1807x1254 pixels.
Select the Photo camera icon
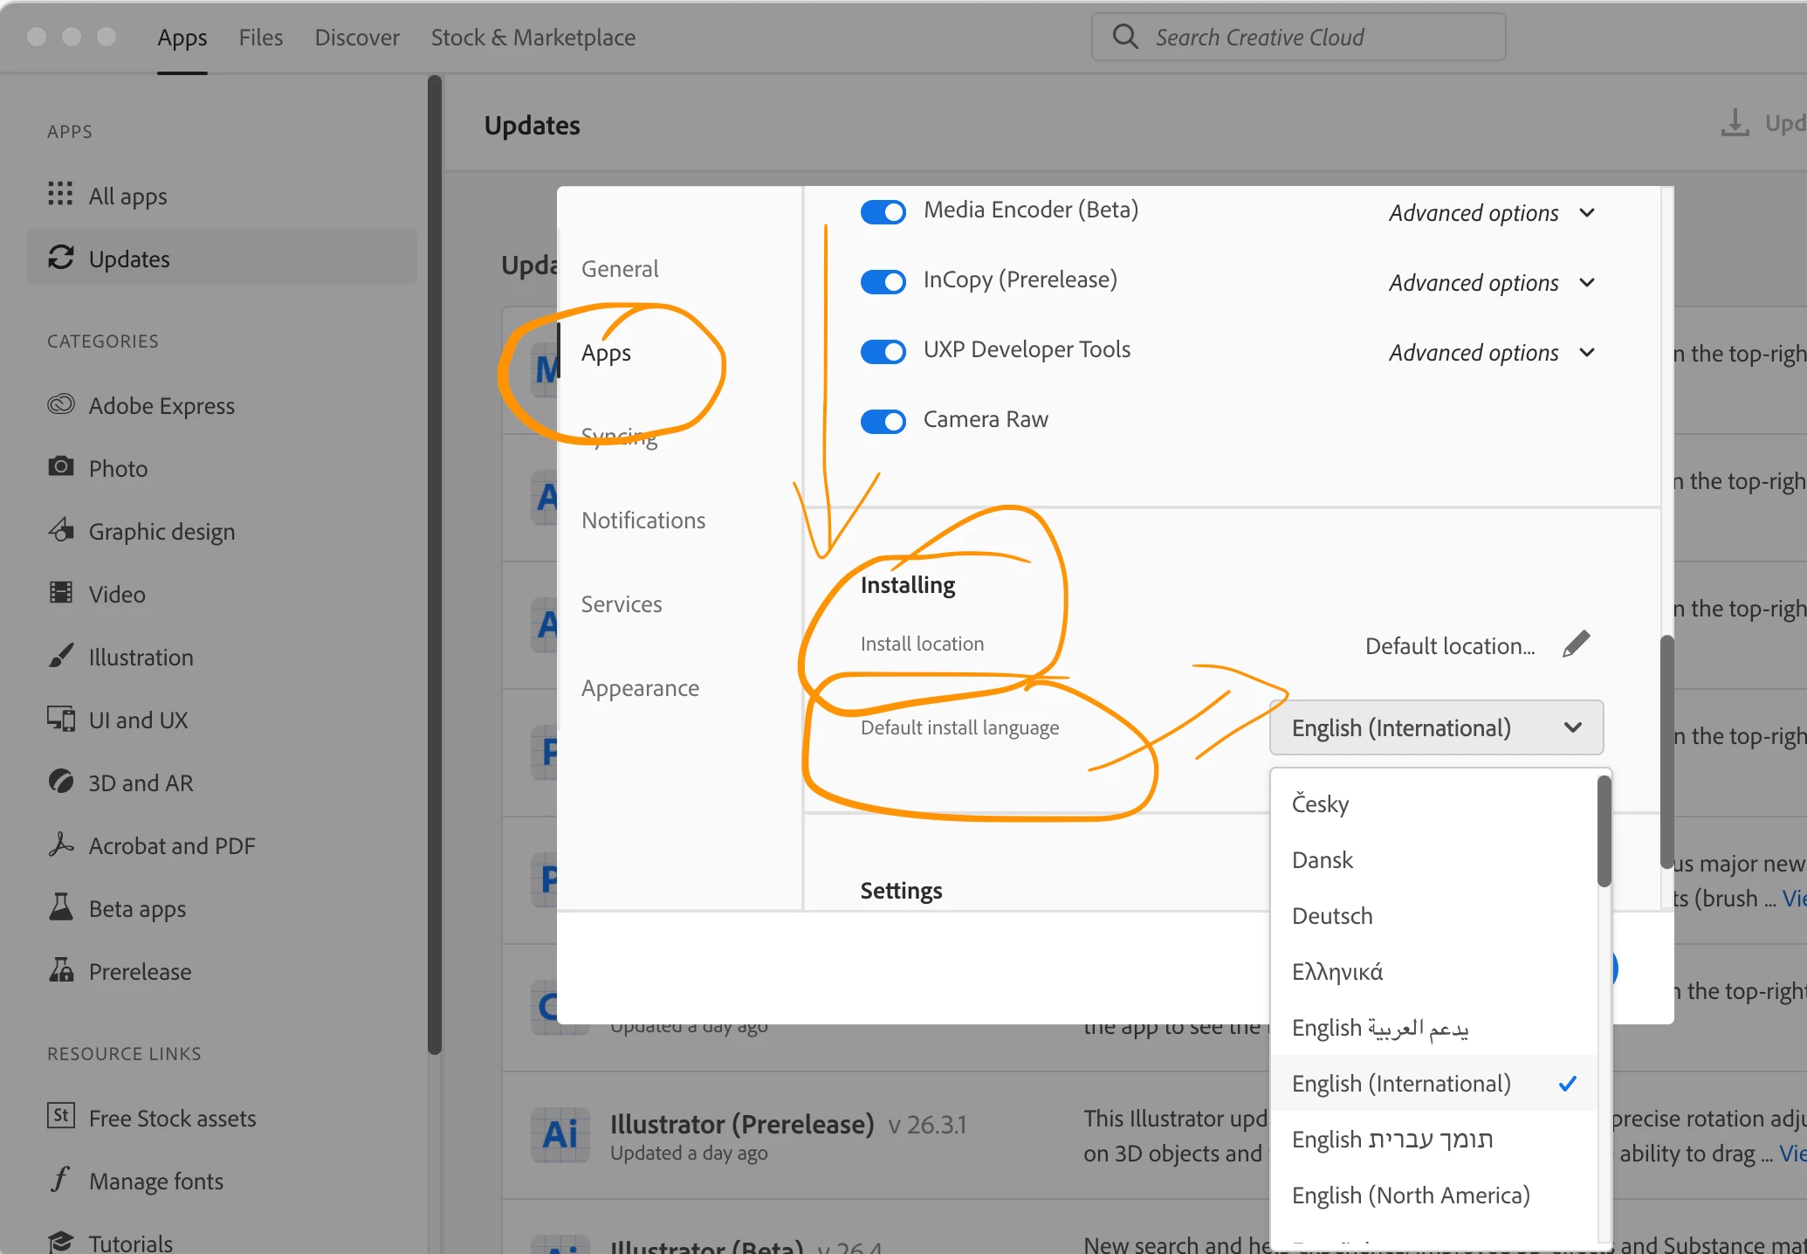[x=60, y=466]
